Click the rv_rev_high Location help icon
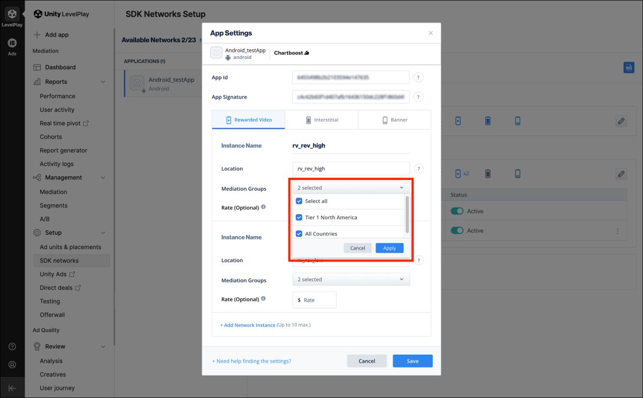 [x=418, y=169]
